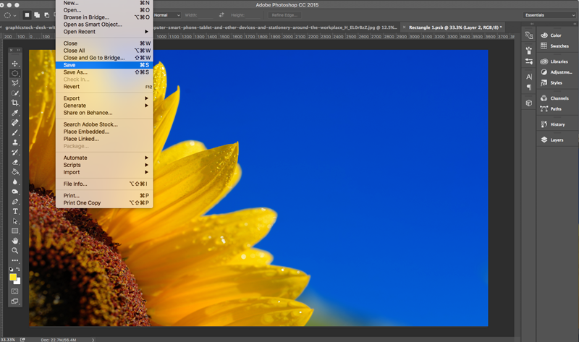The height and width of the screenshot is (342, 579).
Task: Expand the Export submenu
Action: point(104,98)
